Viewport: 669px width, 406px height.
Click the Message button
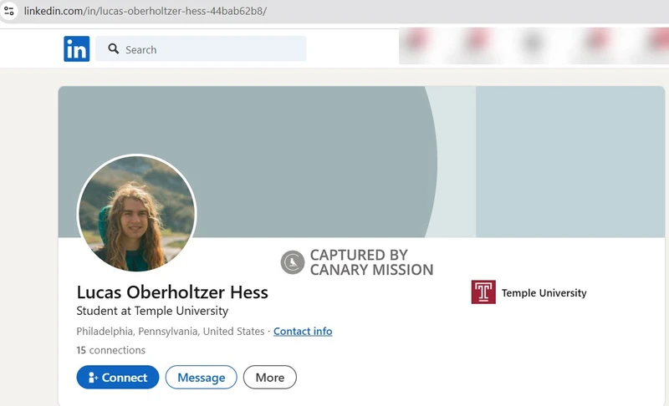[x=201, y=377]
